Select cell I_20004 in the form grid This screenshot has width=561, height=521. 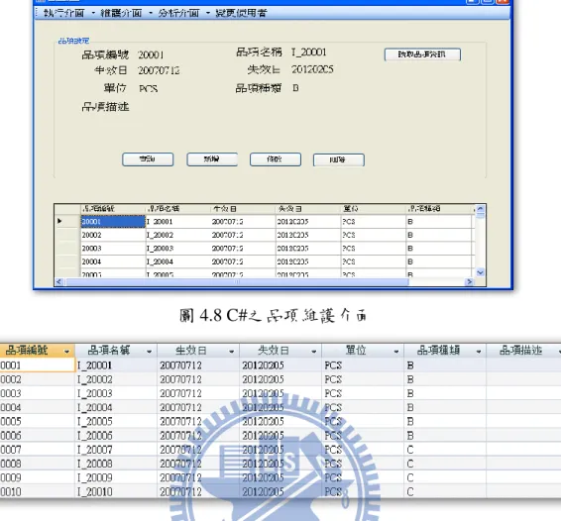[178, 261]
